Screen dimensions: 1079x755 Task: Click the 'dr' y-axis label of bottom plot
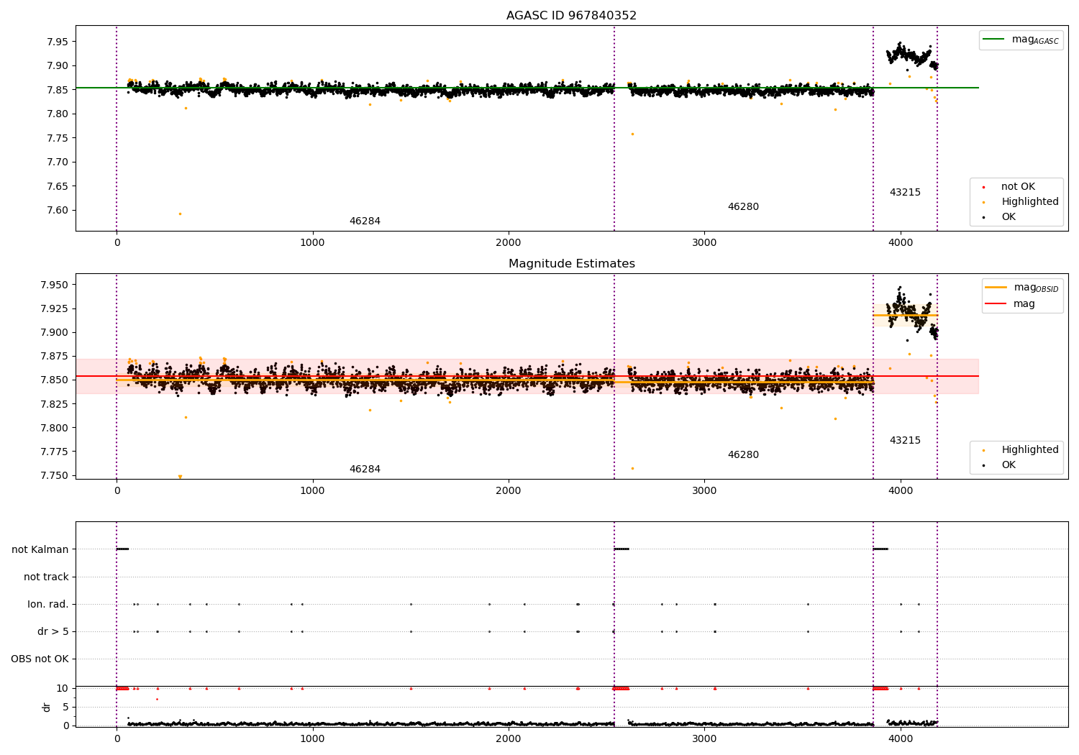[47, 707]
